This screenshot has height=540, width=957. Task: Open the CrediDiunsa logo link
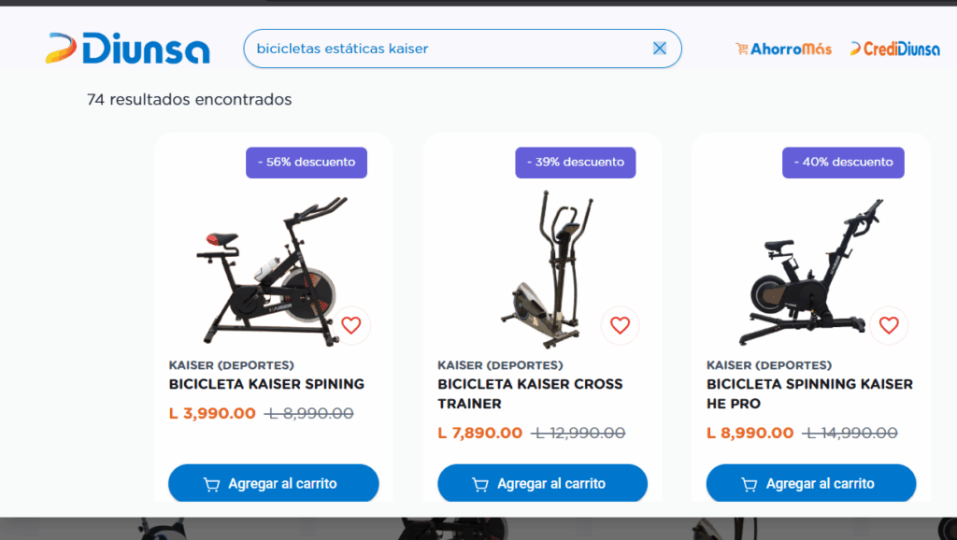894,49
